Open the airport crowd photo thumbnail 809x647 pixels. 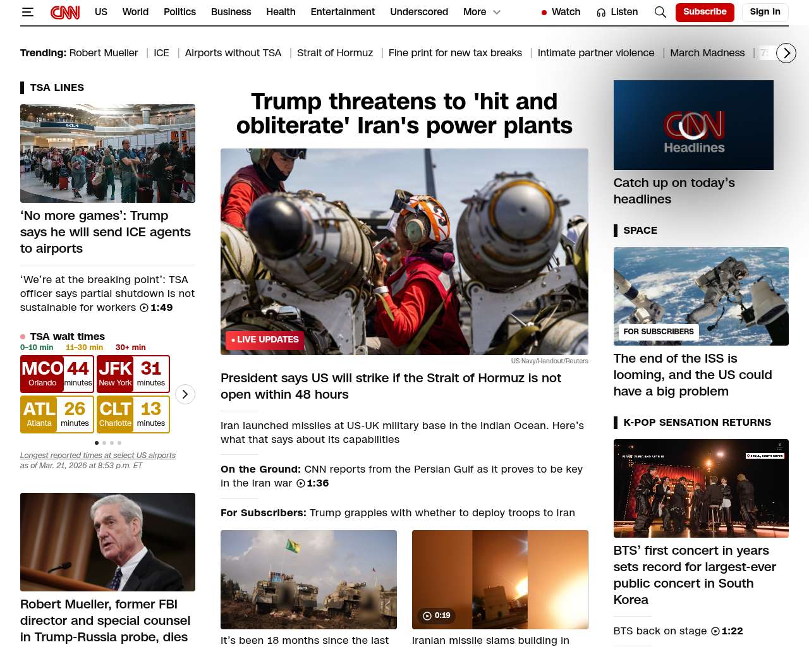[x=107, y=154]
